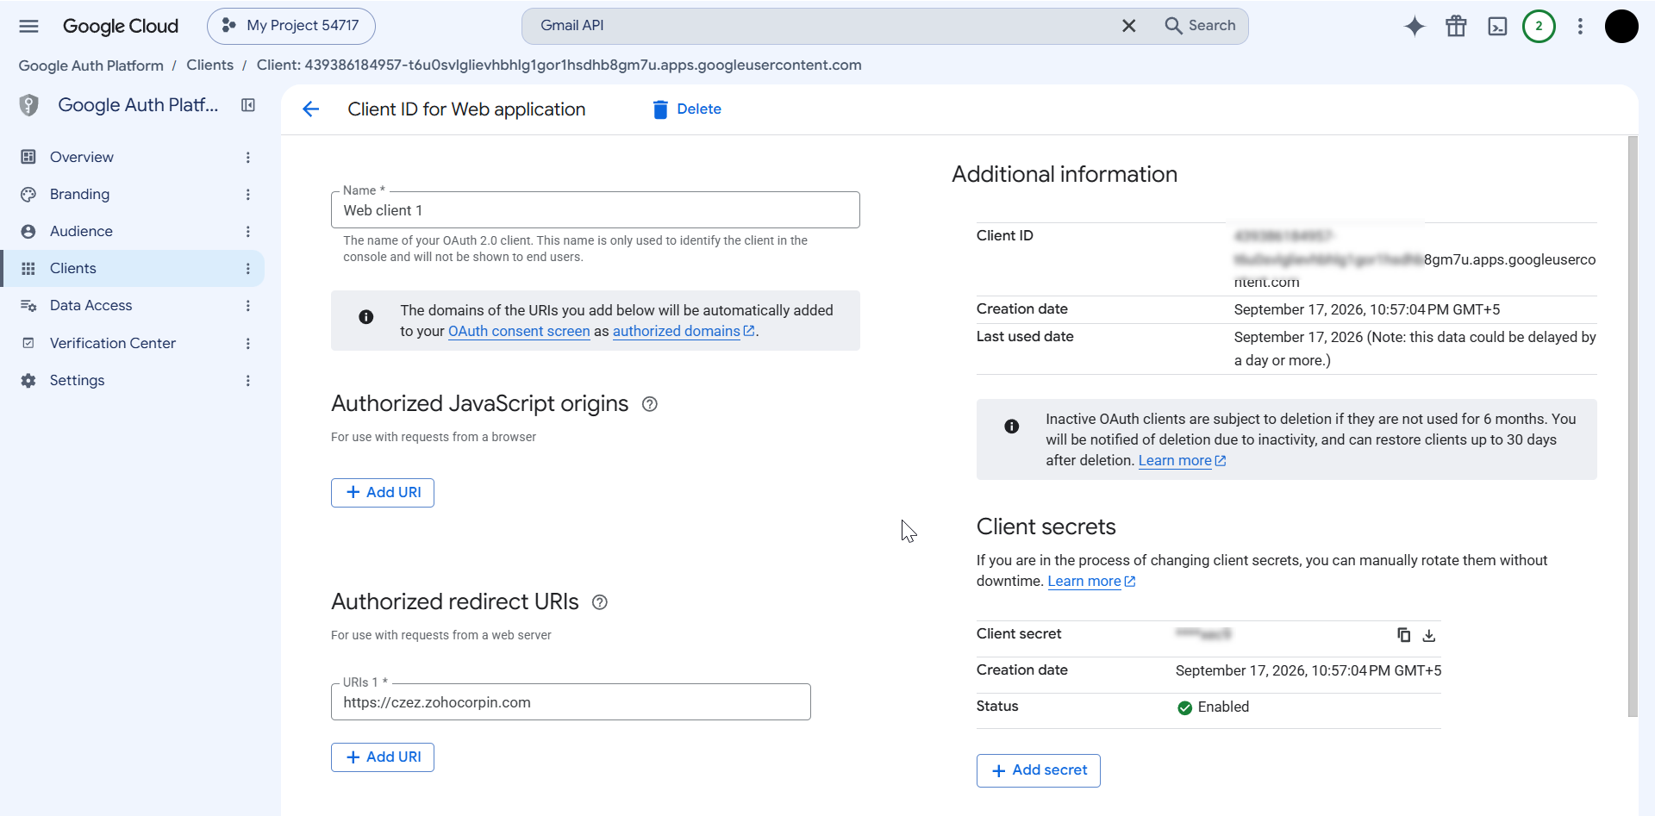Open the Audience row three-dot menu
The width and height of the screenshot is (1655, 816).
point(248,231)
